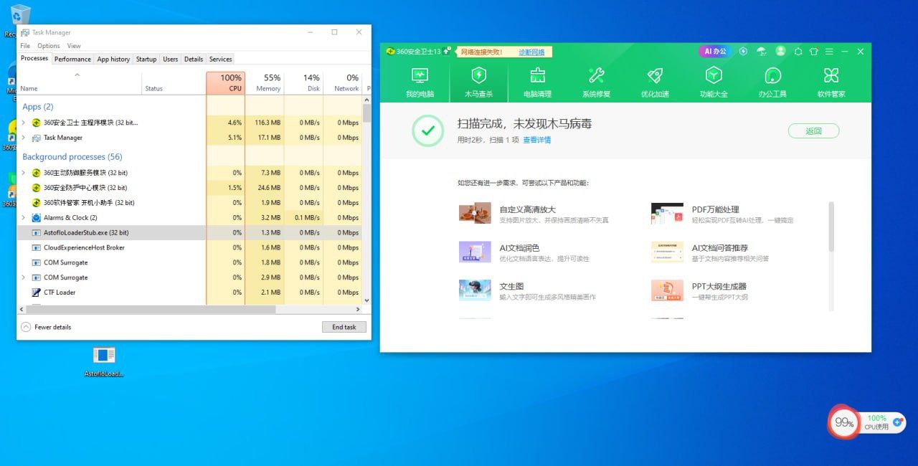Click End task button
The width and height of the screenshot is (918, 466).
[x=344, y=327]
